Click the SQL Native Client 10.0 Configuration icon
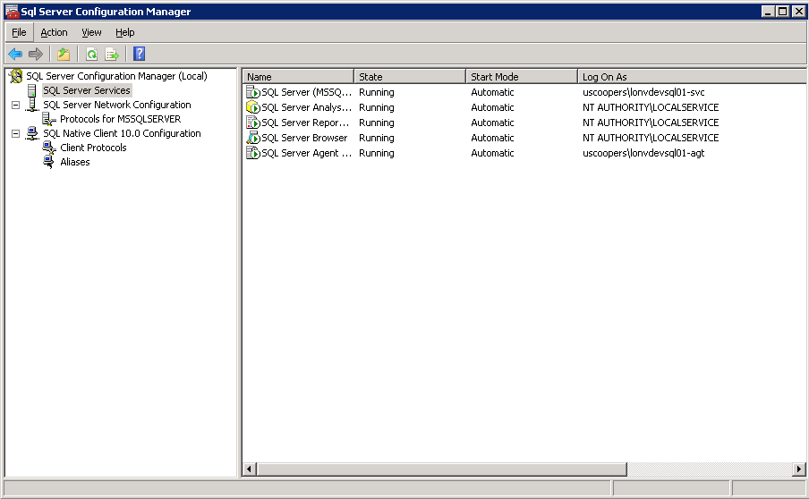This screenshot has height=499, width=809. point(32,133)
